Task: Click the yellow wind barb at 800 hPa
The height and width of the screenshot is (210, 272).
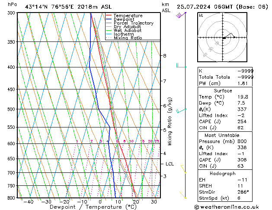Action: click(x=183, y=195)
